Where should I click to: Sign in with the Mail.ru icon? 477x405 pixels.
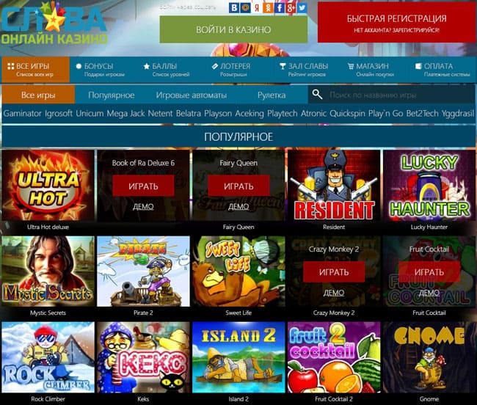coord(245,7)
